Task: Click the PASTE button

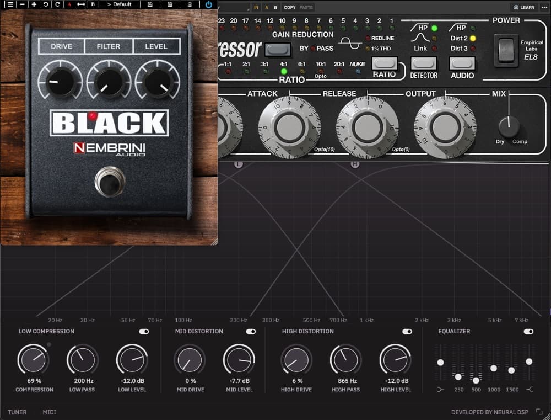Action: 306,7
